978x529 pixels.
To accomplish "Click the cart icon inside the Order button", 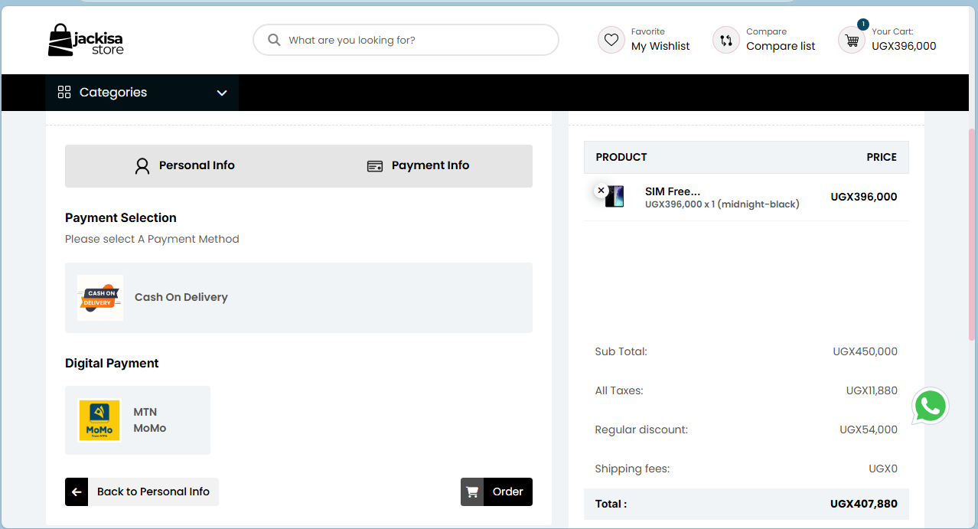I will (472, 491).
